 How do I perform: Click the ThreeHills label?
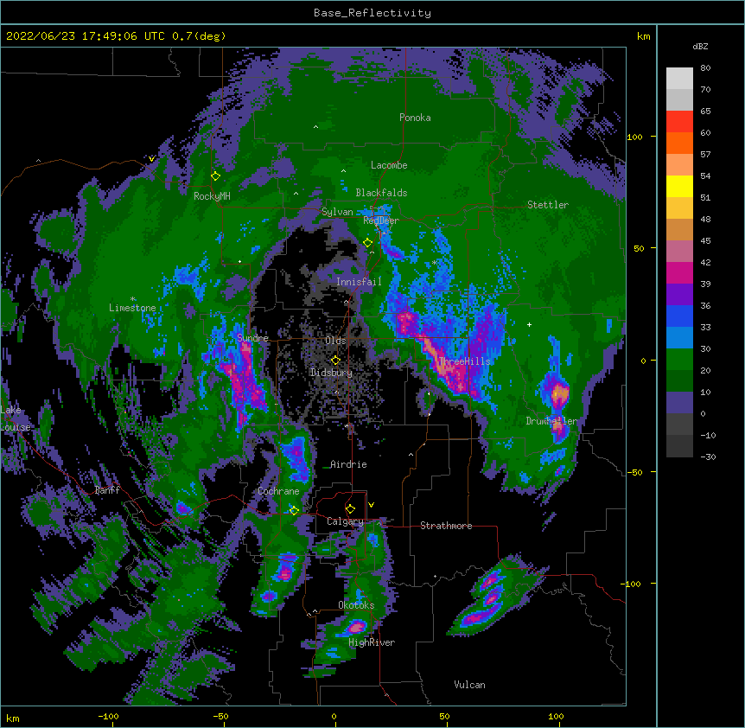click(464, 361)
